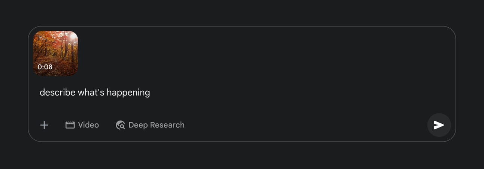Enable the Deep Research mode chip

point(150,125)
